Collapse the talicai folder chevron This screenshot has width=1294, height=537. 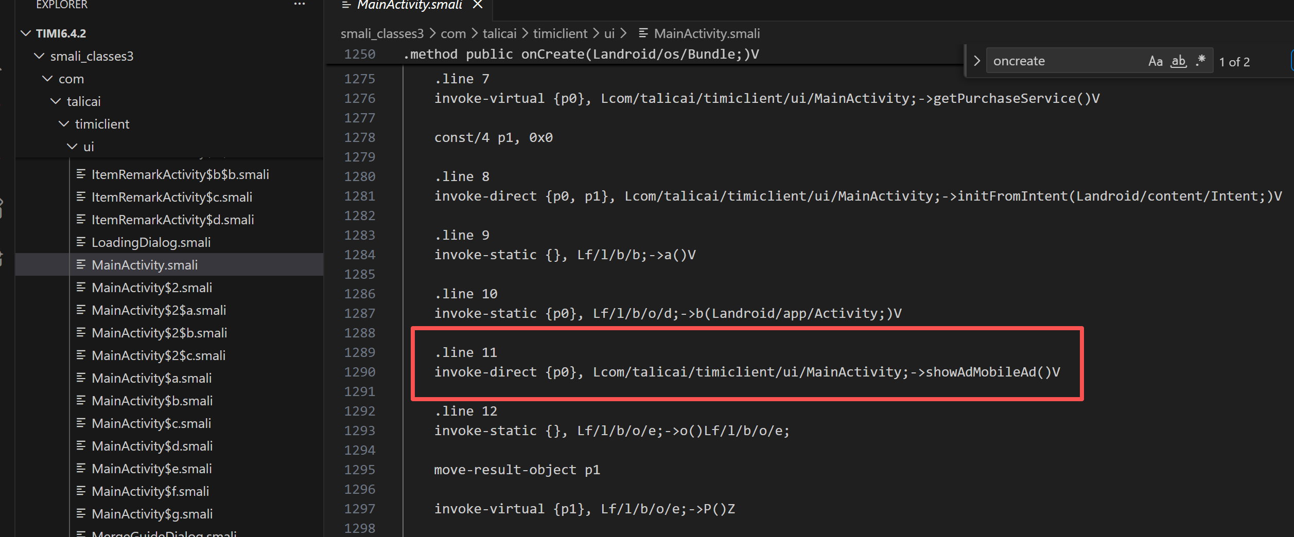[56, 101]
